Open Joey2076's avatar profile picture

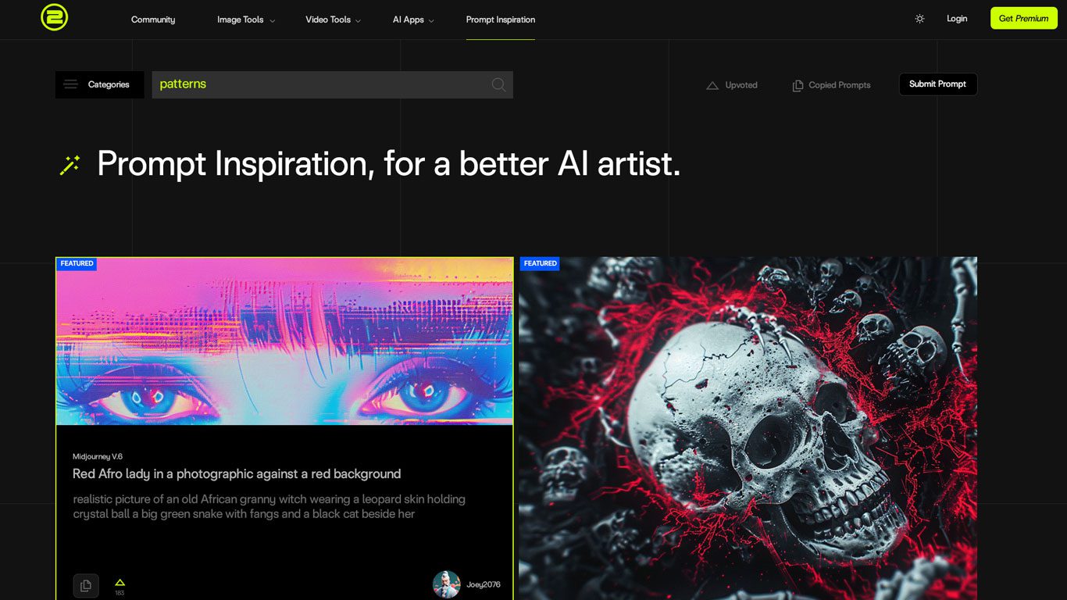pyautogui.click(x=446, y=584)
